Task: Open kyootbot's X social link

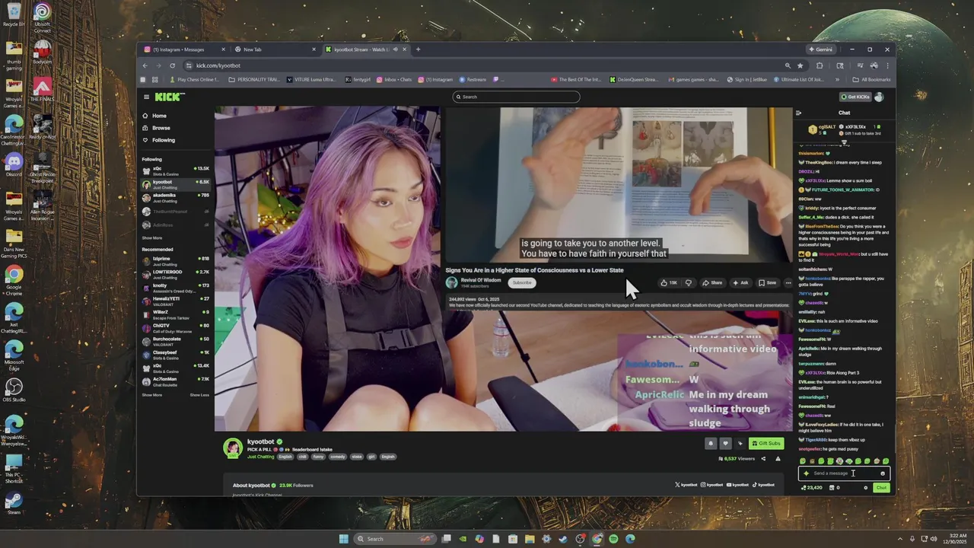Action: pyautogui.click(x=686, y=485)
